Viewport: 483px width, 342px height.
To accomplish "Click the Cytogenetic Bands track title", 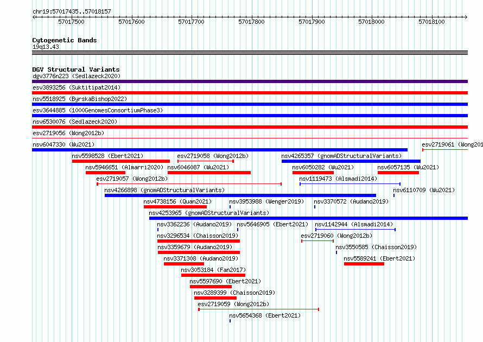I will 65,40.
